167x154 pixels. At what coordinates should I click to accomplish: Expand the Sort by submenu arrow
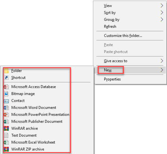pyautogui.click(x=162, y=13)
